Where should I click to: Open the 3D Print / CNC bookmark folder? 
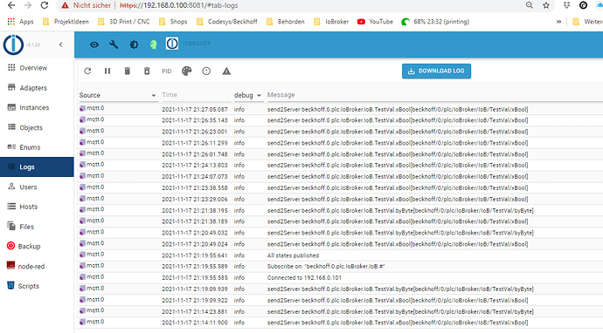click(x=124, y=22)
